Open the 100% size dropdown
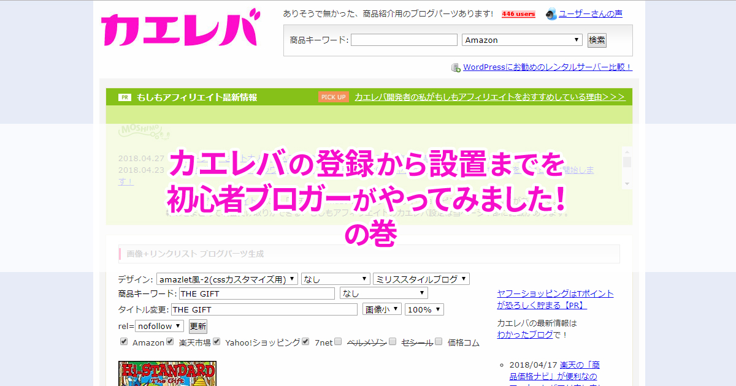Screen dimensions: 736x386 click(x=424, y=309)
